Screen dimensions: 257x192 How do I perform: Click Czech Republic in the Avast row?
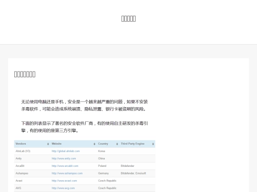107,181
